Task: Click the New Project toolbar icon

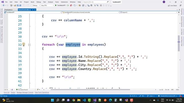Action: (x=11, y=5)
